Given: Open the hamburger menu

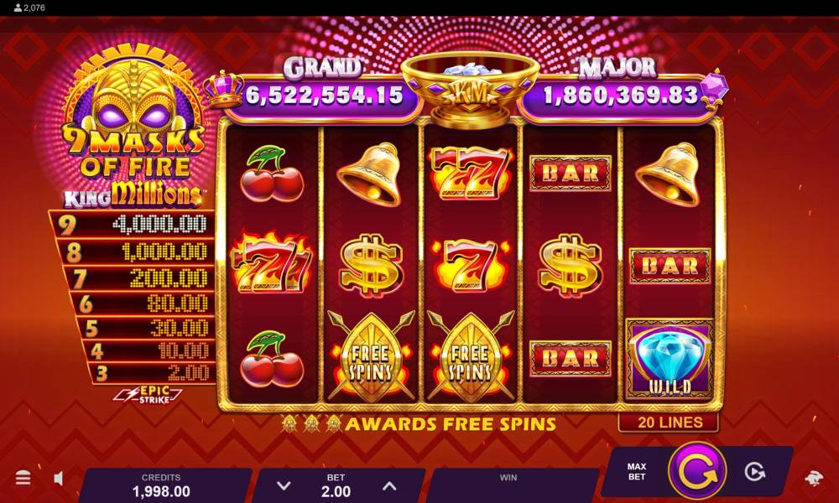Looking at the screenshot, I should click(x=23, y=478).
